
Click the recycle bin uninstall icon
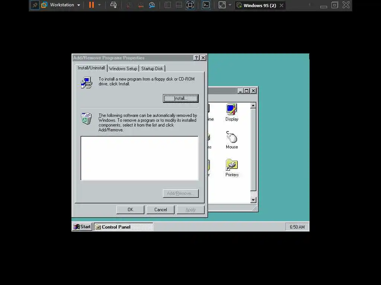[86, 119]
